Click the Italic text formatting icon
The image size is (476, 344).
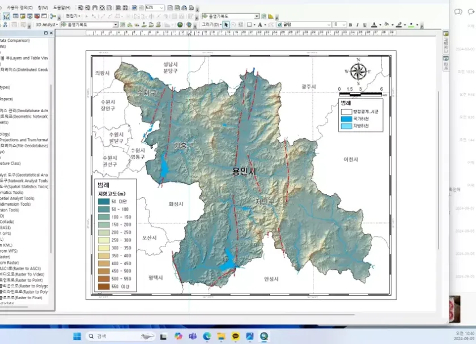pyautogui.click(x=358, y=25)
